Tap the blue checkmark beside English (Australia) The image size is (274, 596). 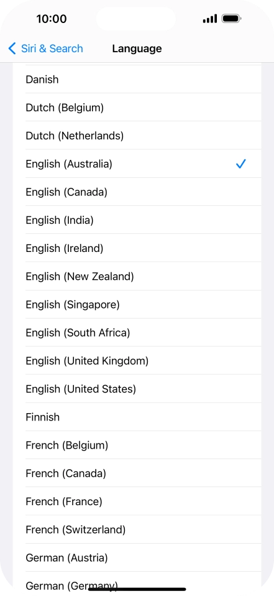coord(240,164)
